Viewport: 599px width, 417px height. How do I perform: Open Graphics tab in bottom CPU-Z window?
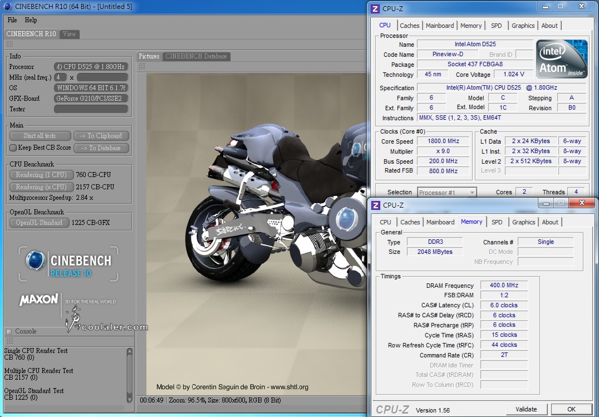(x=523, y=222)
